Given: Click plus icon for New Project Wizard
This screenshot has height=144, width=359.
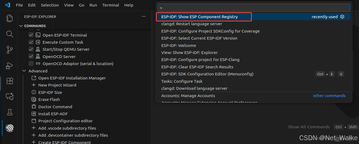Looking at the screenshot, I should 34,85.
